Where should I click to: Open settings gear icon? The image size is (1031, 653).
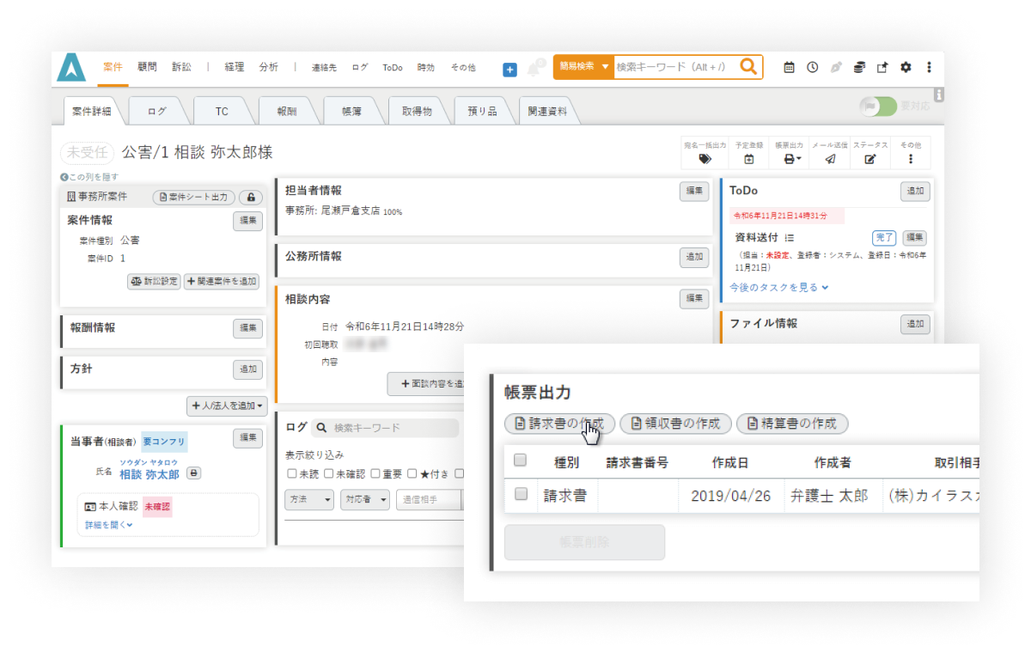[x=905, y=67]
